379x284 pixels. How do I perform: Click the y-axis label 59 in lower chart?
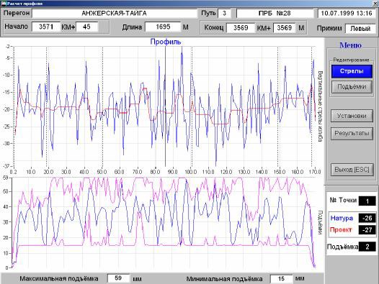point(5,178)
